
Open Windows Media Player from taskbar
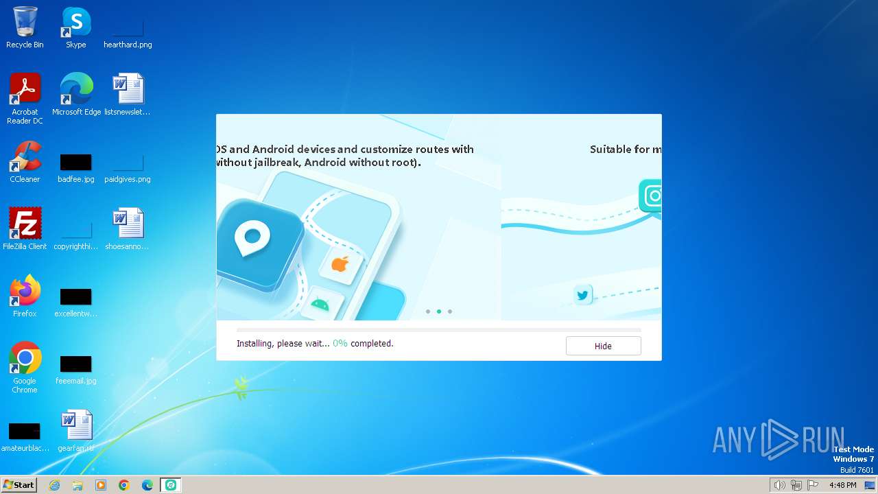coord(101,485)
